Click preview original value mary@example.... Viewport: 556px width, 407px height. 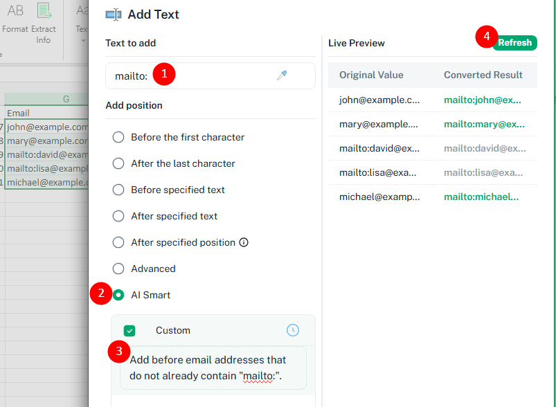379,124
